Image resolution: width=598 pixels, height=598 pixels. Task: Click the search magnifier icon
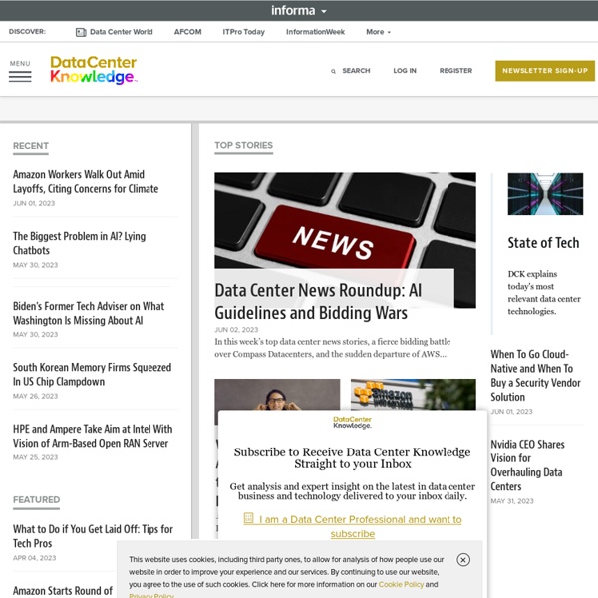point(333,71)
